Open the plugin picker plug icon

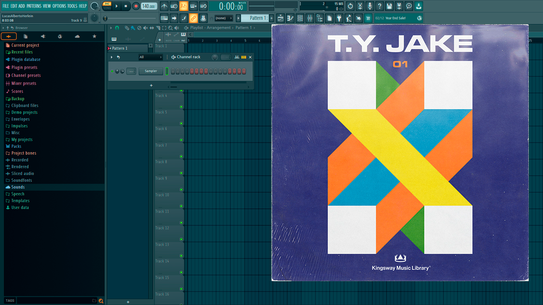pyautogui.click(x=339, y=18)
